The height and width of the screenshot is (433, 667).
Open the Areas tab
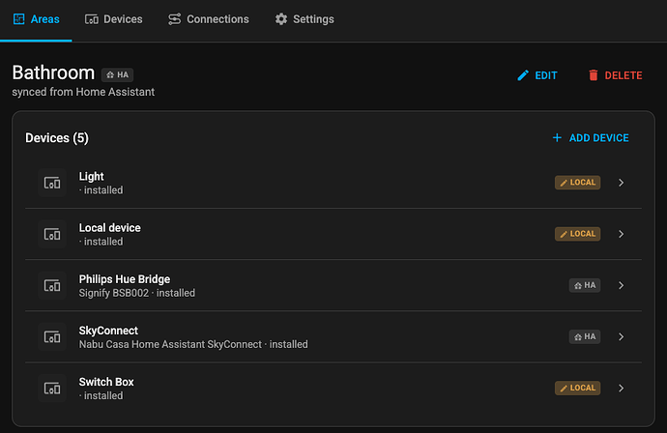36,19
